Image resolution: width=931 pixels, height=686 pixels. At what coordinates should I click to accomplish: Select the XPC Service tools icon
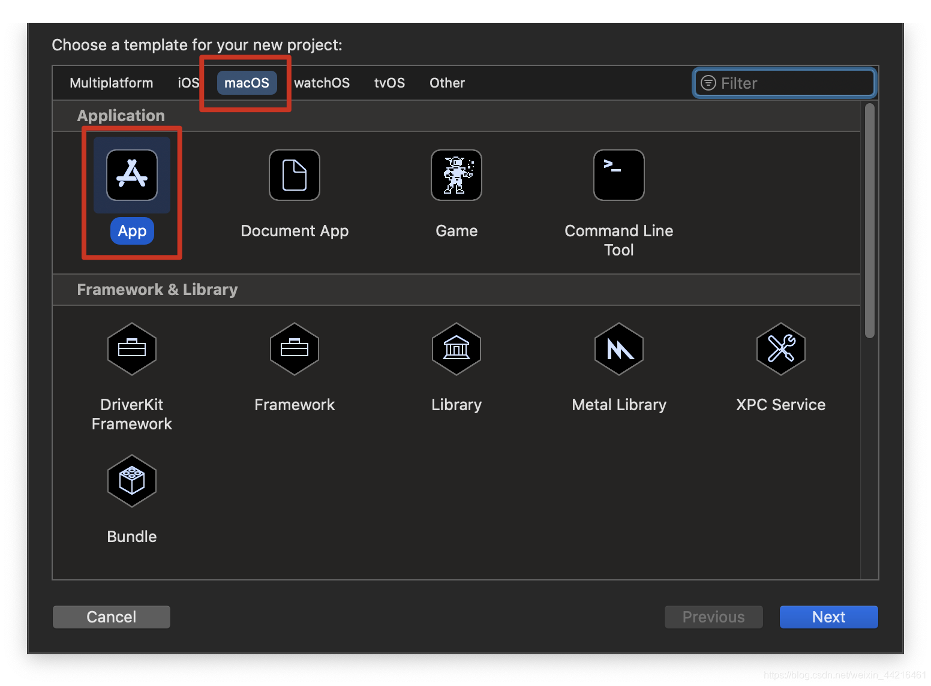781,349
